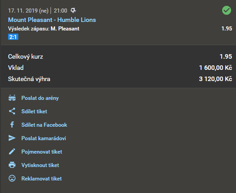Click the paper plane send icon
Image resolution: width=236 pixels, height=193 pixels.
point(12,138)
